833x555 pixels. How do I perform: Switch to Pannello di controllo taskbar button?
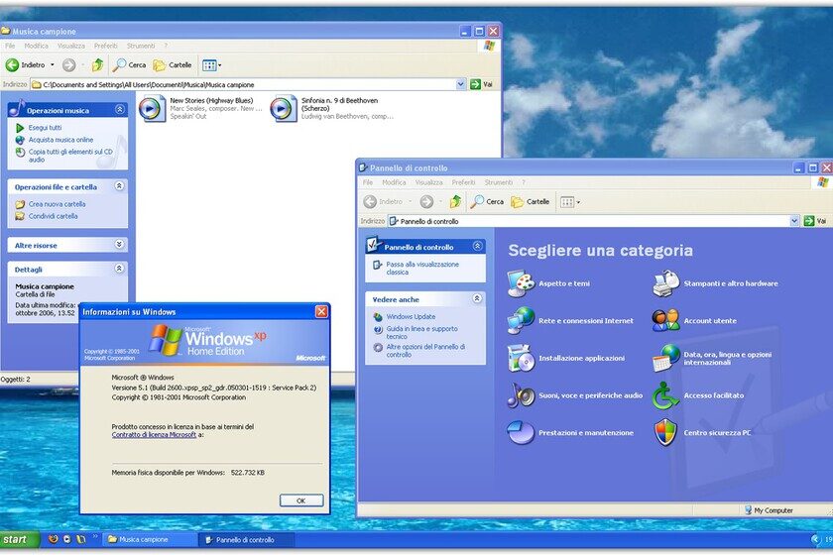pyautogui.click(x=246, y=539)
